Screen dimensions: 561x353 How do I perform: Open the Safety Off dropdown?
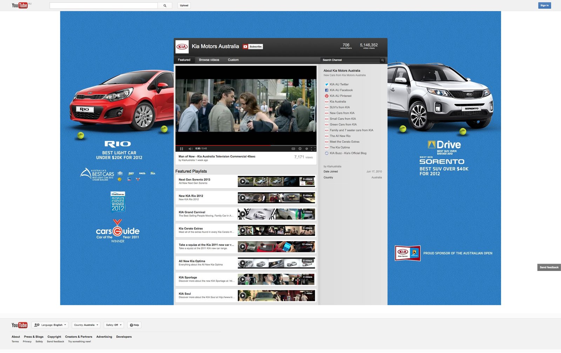[x=114, y=325]
